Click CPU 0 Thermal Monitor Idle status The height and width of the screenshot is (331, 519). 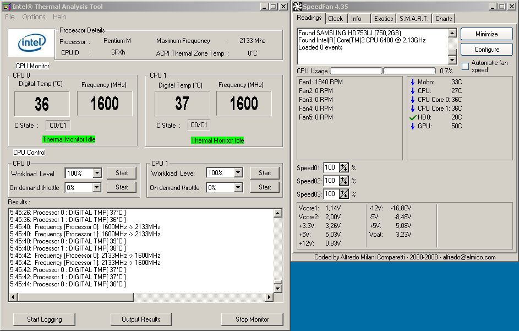click(x=69, y=139)
